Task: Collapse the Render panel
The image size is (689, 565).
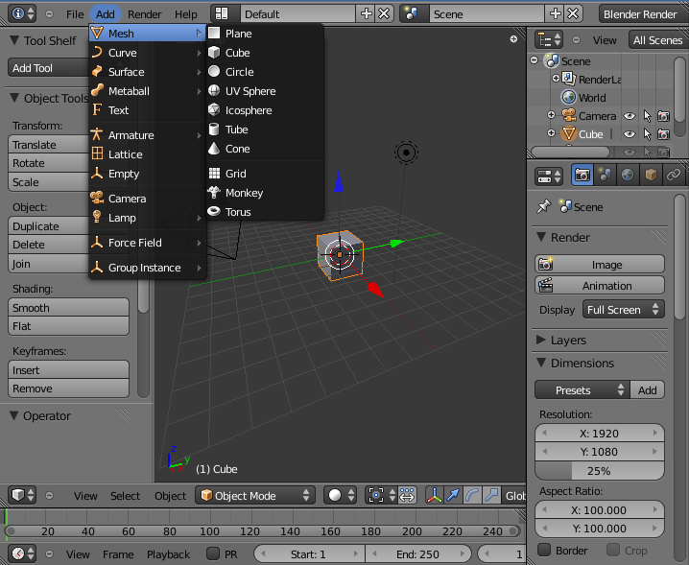Action: pyautogui.click(x=541, y=237)
